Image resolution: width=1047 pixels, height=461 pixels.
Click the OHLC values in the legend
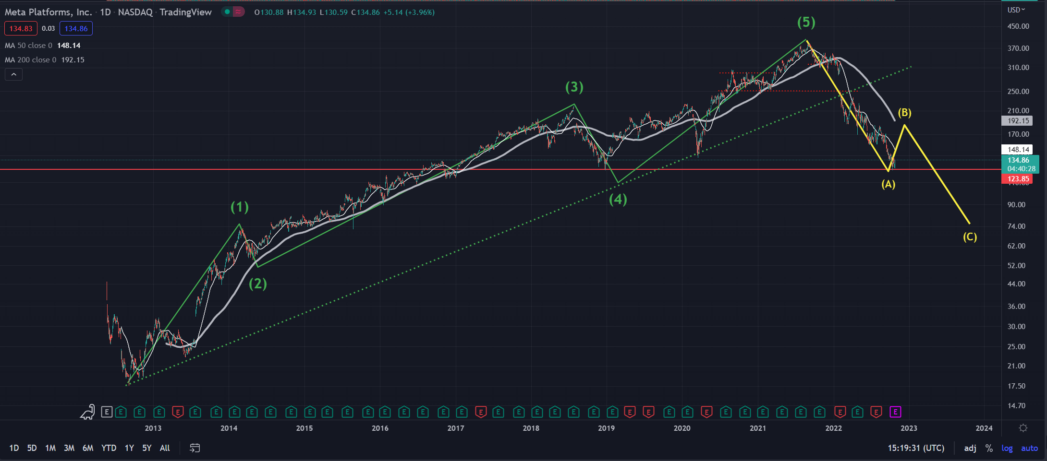pos(344,12)
